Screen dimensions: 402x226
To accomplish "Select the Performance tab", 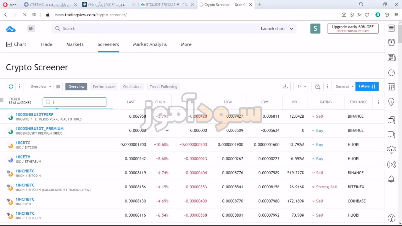I will [104, 87].
